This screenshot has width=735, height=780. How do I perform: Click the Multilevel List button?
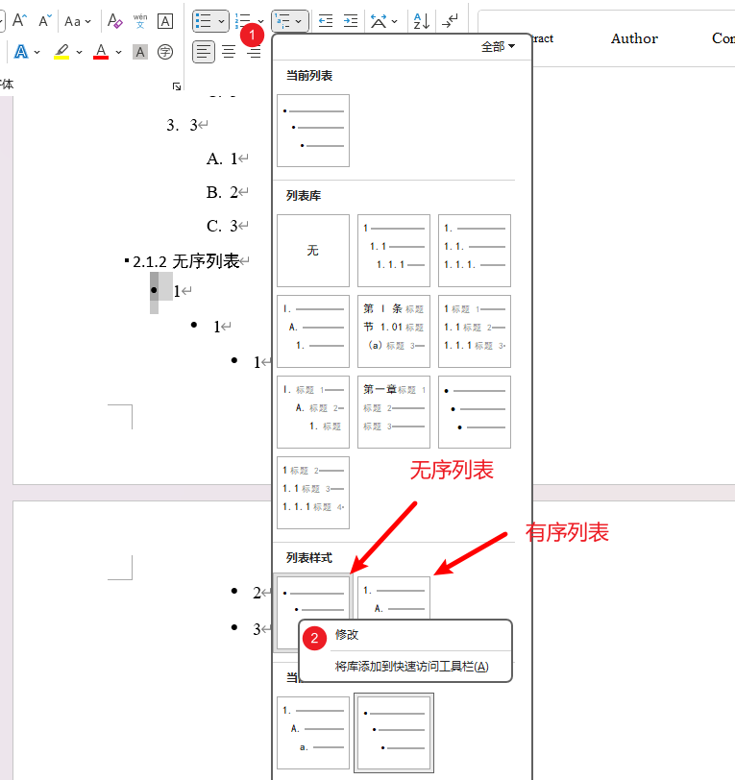[290, 21]
